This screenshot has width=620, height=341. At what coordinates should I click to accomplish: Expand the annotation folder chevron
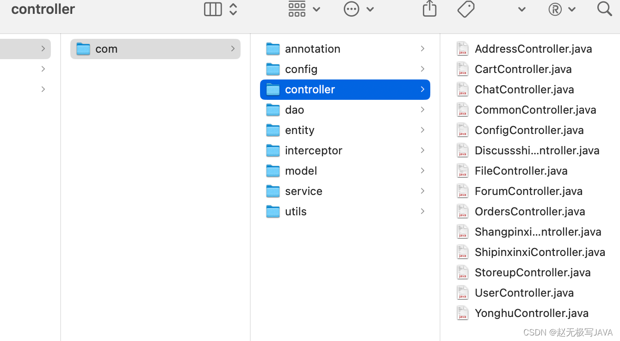click(x=422, y=49)
